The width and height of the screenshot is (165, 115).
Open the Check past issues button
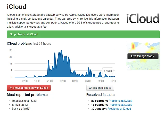100,88
